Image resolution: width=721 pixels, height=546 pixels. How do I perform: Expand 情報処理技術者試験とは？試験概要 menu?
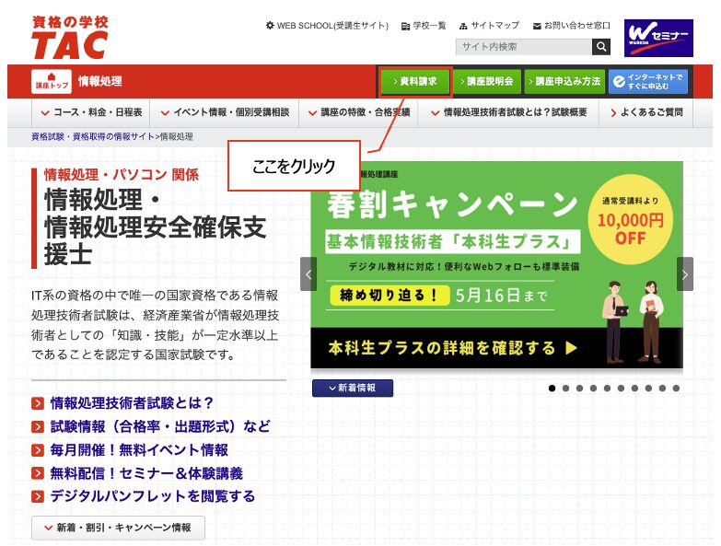pyautogui.click(x=508, y=112)
